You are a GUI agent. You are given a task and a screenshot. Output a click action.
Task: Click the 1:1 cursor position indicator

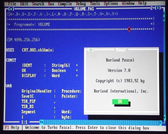(24, 122)
